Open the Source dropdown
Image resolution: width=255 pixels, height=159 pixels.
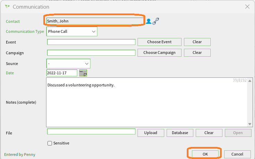[68, 64]
